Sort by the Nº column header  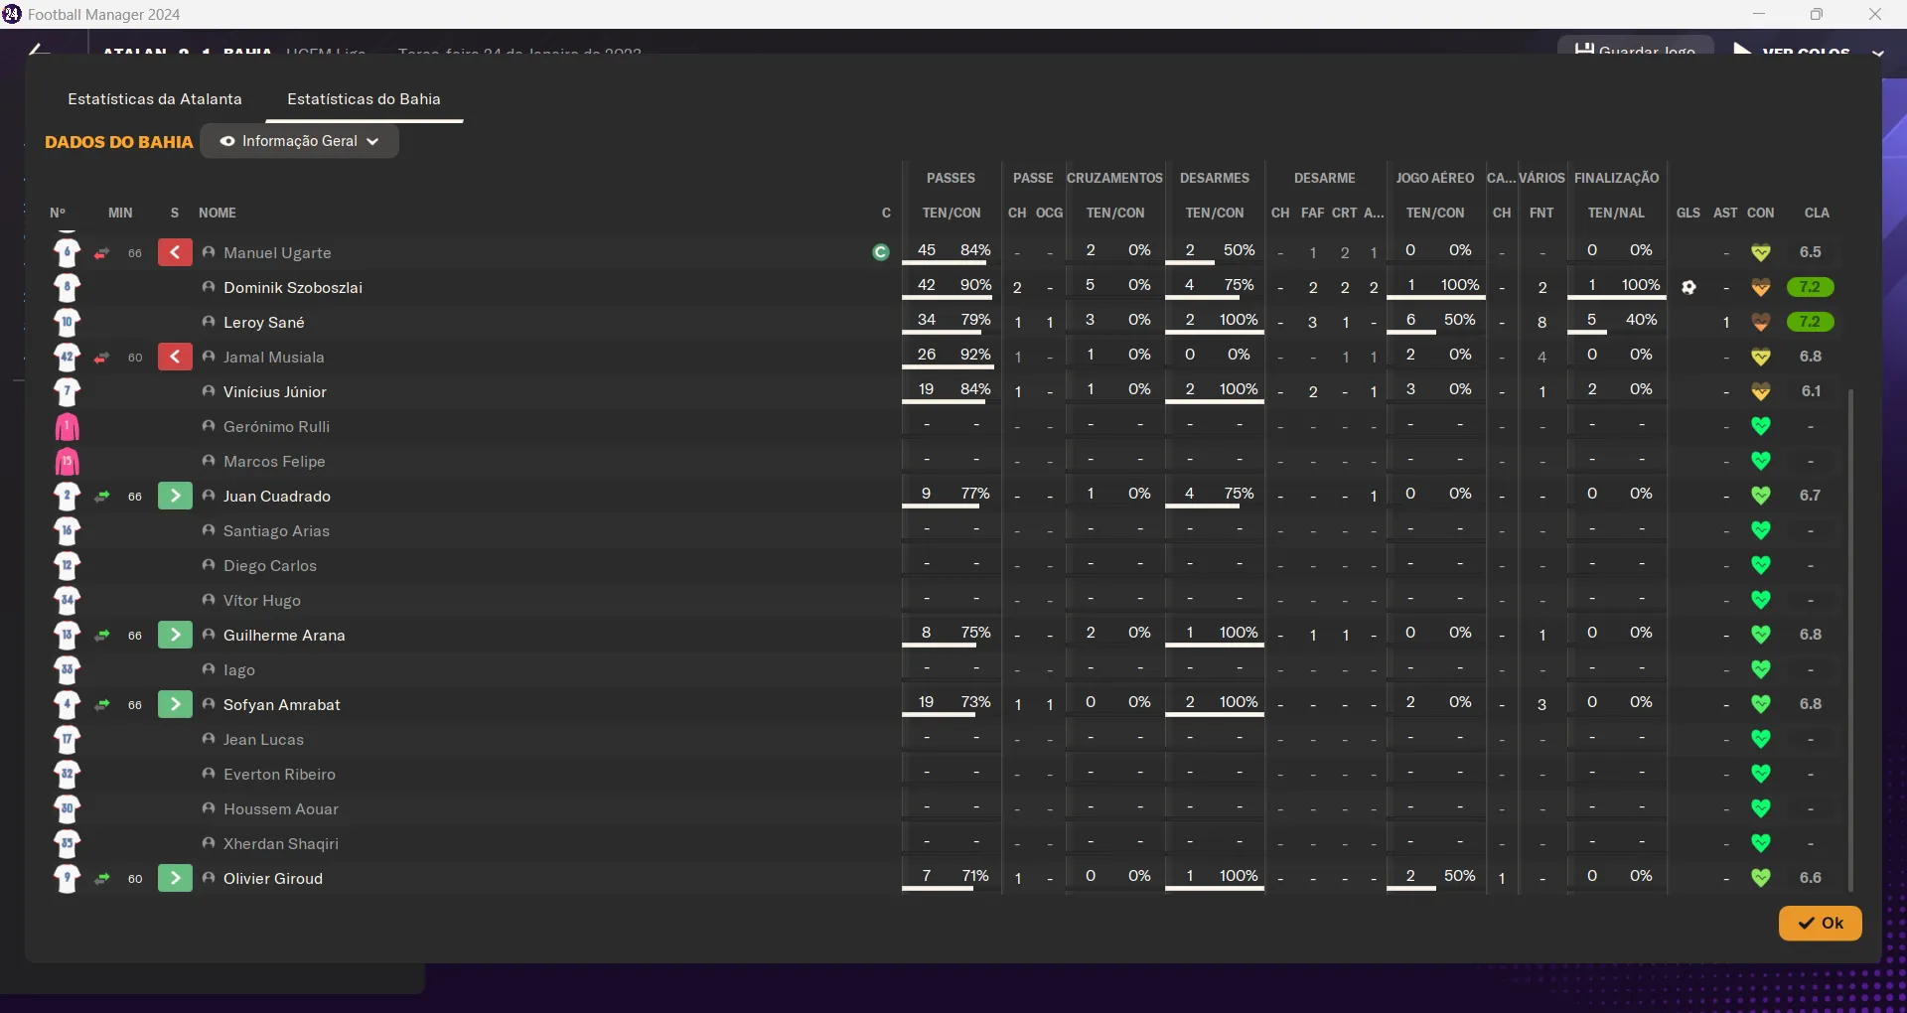58,213
